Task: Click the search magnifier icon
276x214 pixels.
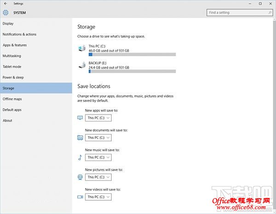Action: point(270,12)
